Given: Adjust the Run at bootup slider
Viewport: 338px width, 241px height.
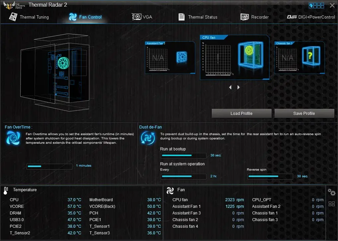Looking at the screenshot, I should pyautogui.click(x=183, y=155).
